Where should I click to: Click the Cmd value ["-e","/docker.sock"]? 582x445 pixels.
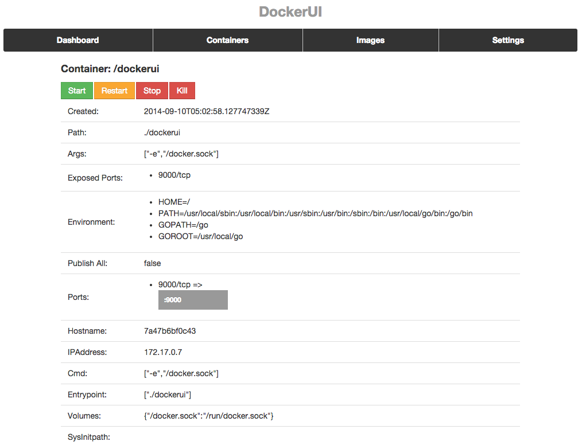(x=181, y=373)
